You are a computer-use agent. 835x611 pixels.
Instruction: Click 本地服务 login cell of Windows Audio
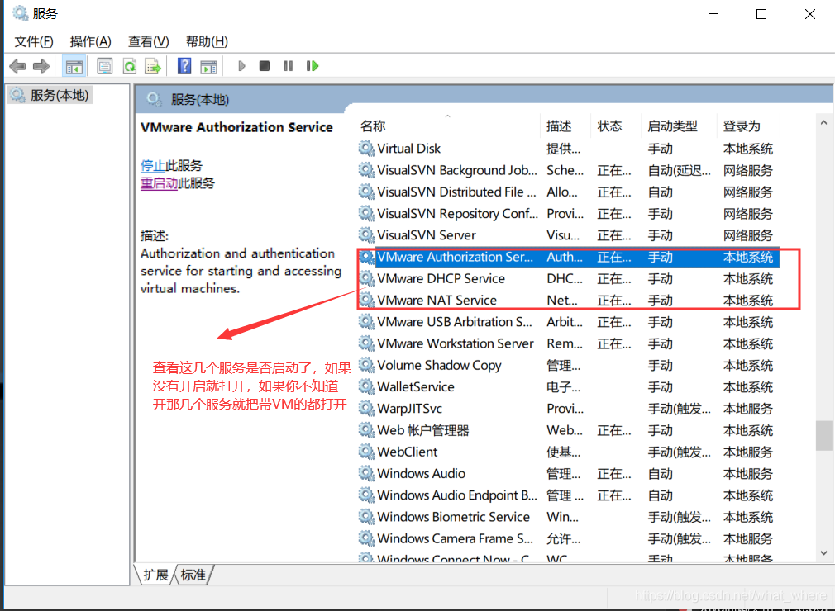(747, 474)
